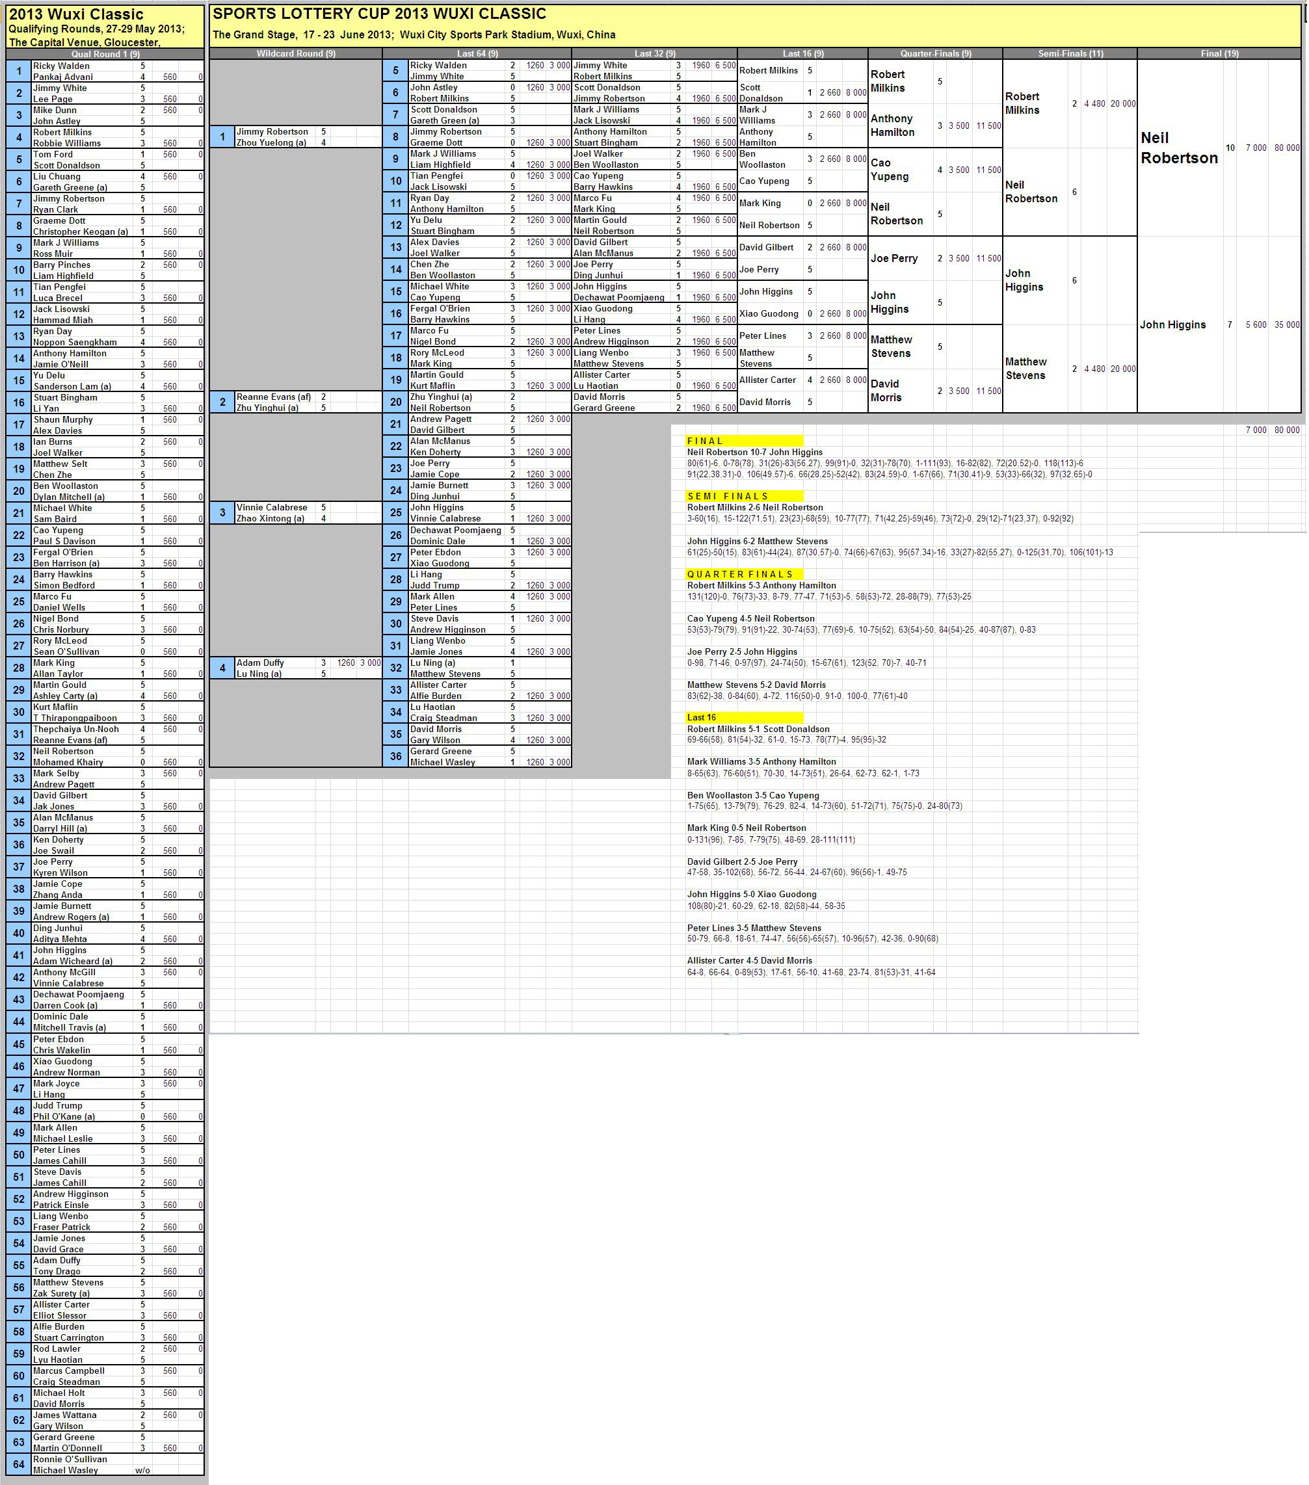Click 'Luca Brecel' in qualifying match 11
1309x1485 pixels.
[57, 298]
